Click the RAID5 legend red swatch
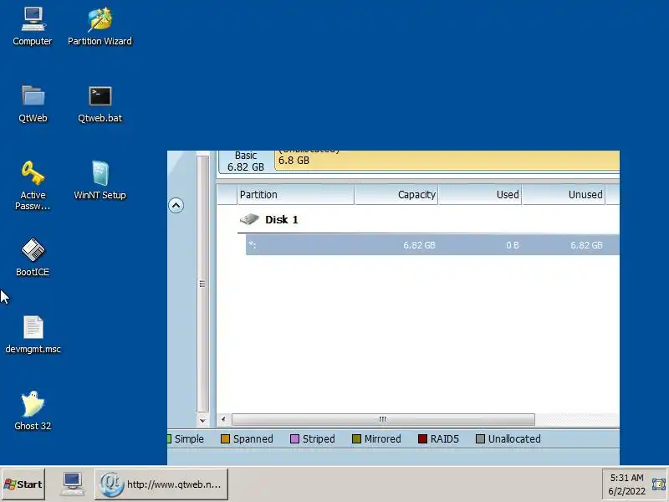 click(422, 438)
